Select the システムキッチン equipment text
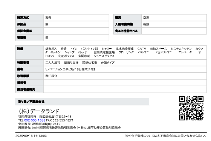The image size is (211, 141). pyautogui.click(x=181, y=49)
